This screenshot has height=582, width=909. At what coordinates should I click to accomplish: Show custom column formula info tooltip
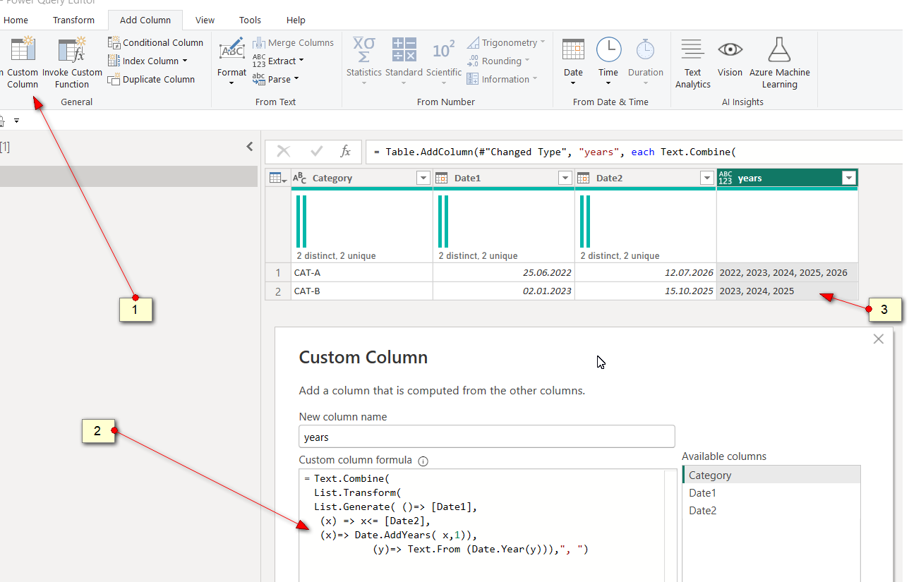[423, 461]
